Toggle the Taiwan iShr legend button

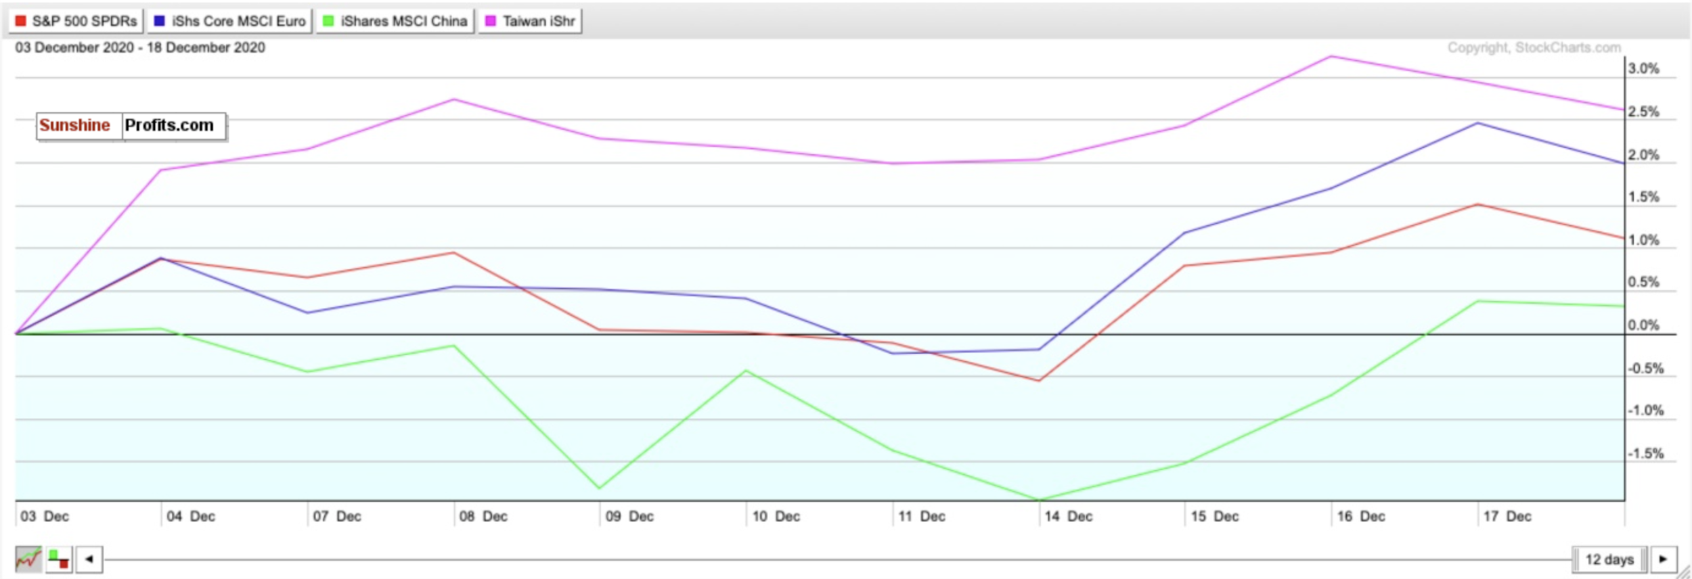(x=530, y=21)
